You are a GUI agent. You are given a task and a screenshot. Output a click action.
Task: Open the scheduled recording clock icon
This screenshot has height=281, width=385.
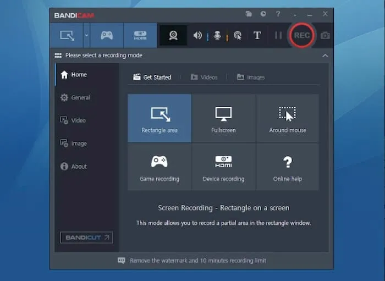click(x=263, y=14)
